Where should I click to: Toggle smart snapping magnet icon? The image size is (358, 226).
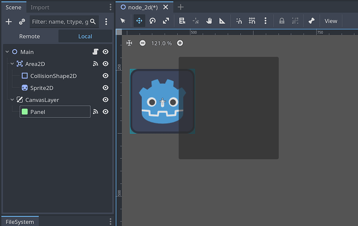point(239,21)
